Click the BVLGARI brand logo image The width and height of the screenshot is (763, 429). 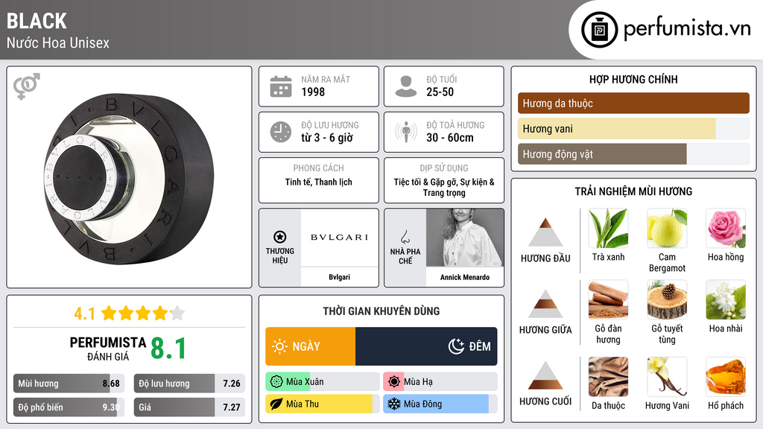pos(339,238)
